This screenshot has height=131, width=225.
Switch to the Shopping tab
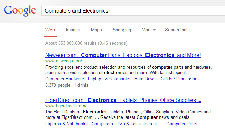pyautogui.click(x=122, y=30)
